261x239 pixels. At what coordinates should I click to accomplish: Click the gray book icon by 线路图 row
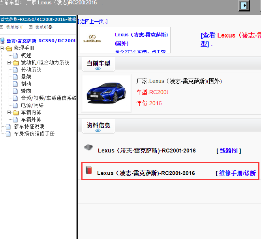[x=88, y=147]
